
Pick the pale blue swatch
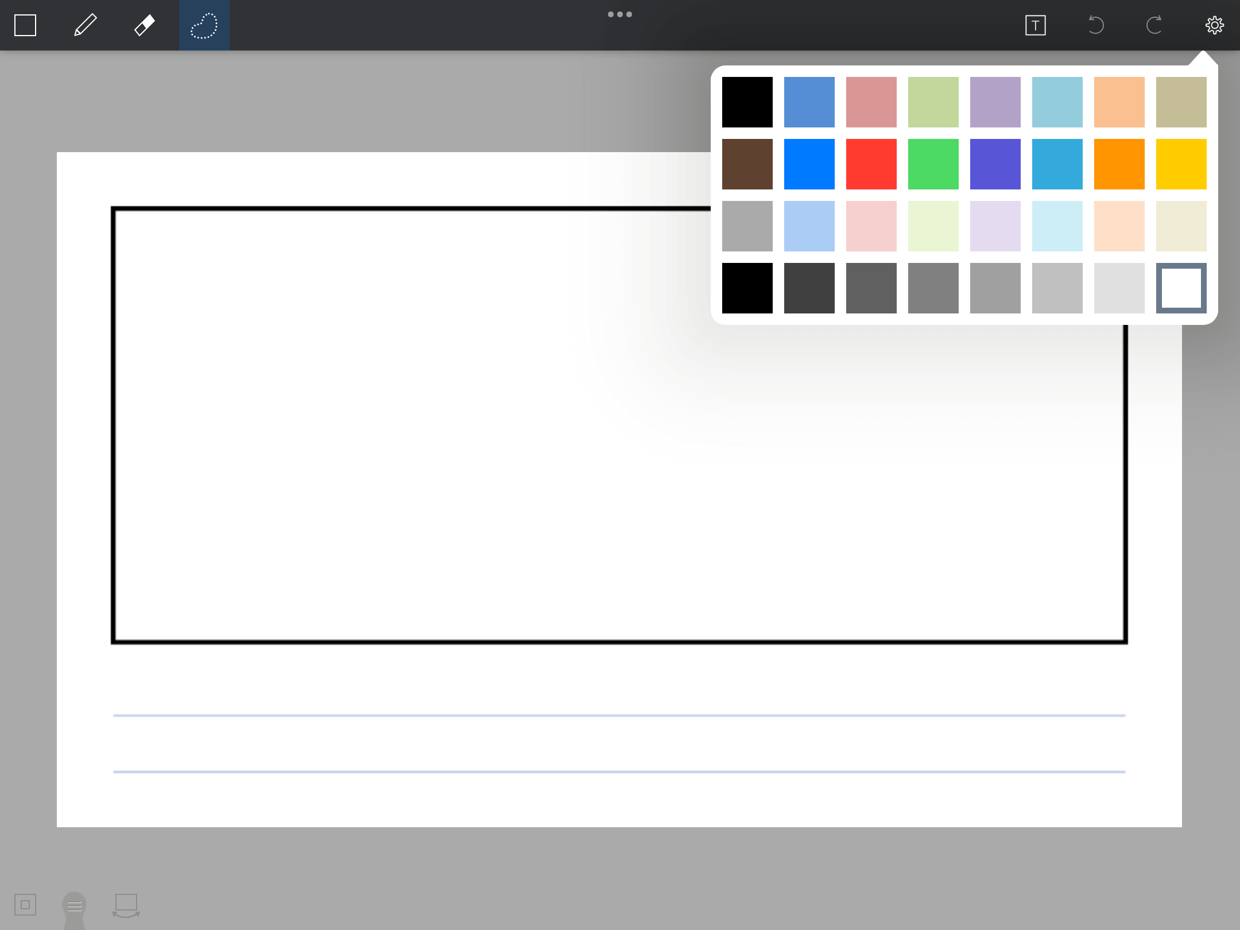(x=809, y=226)
